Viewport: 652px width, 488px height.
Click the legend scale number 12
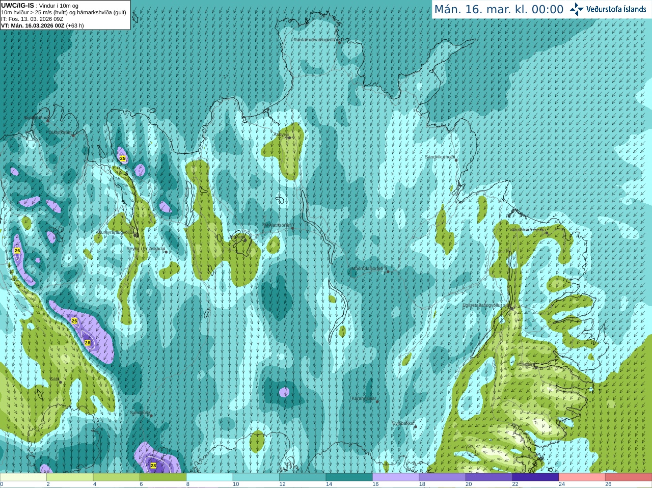click(282, 484)
